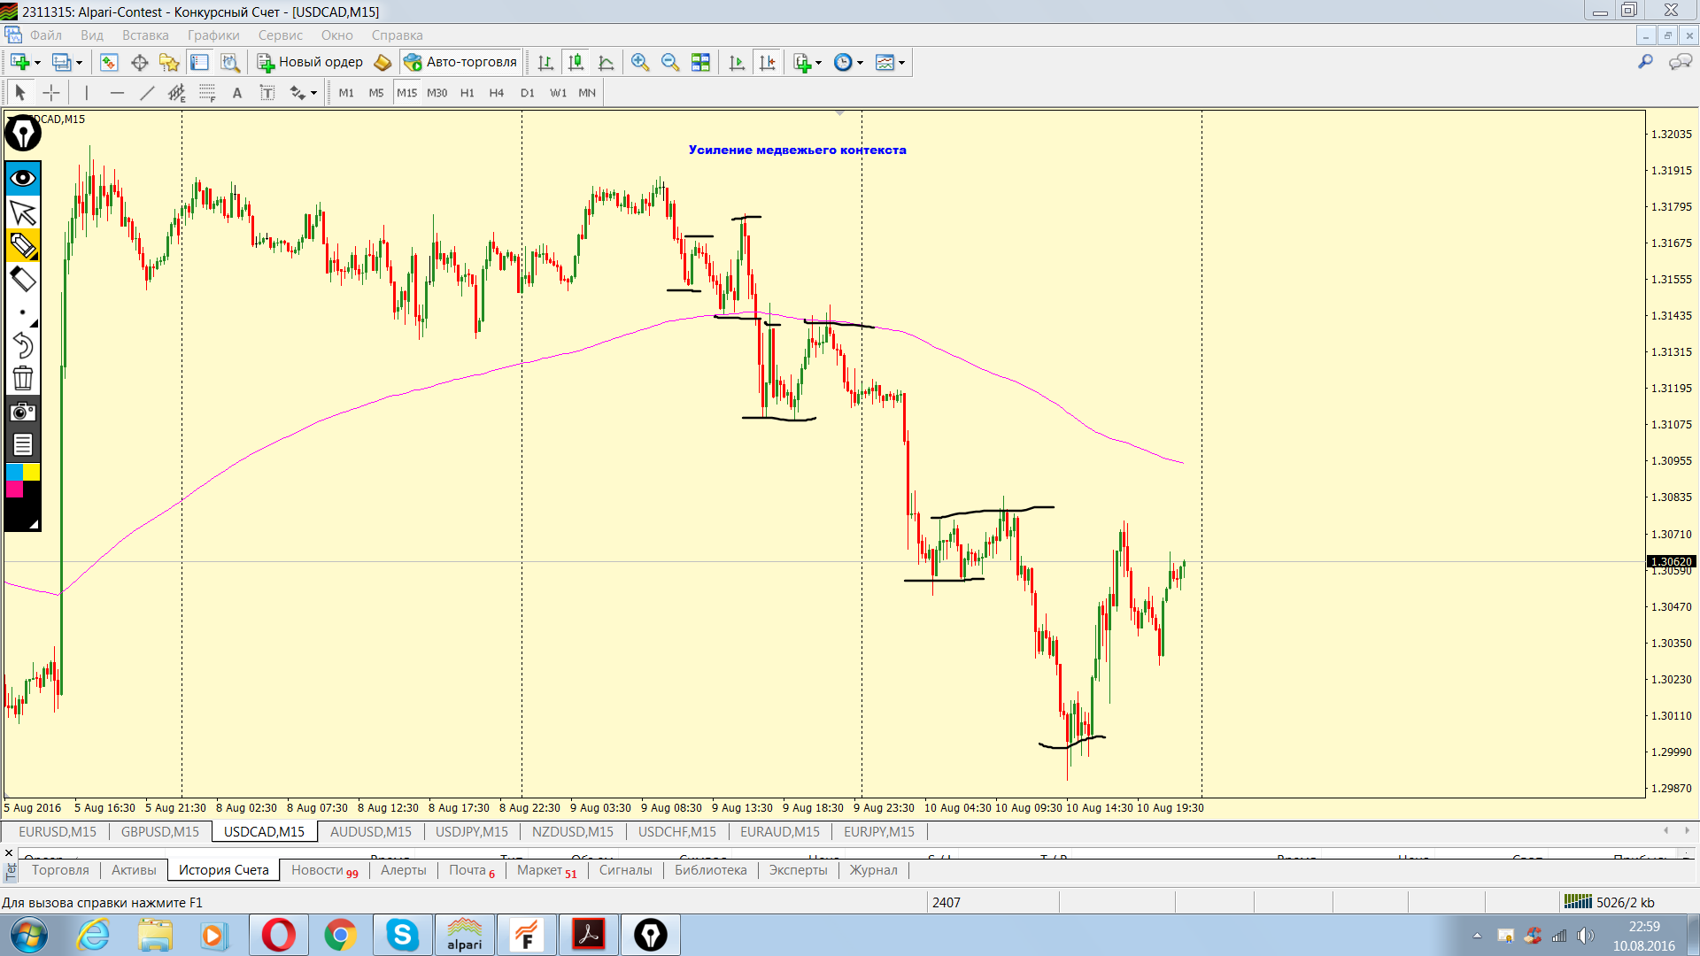The height and width of the screenshot is (956, 1700).
Task: Click the Новый ордер button
Action: (310, 62)
